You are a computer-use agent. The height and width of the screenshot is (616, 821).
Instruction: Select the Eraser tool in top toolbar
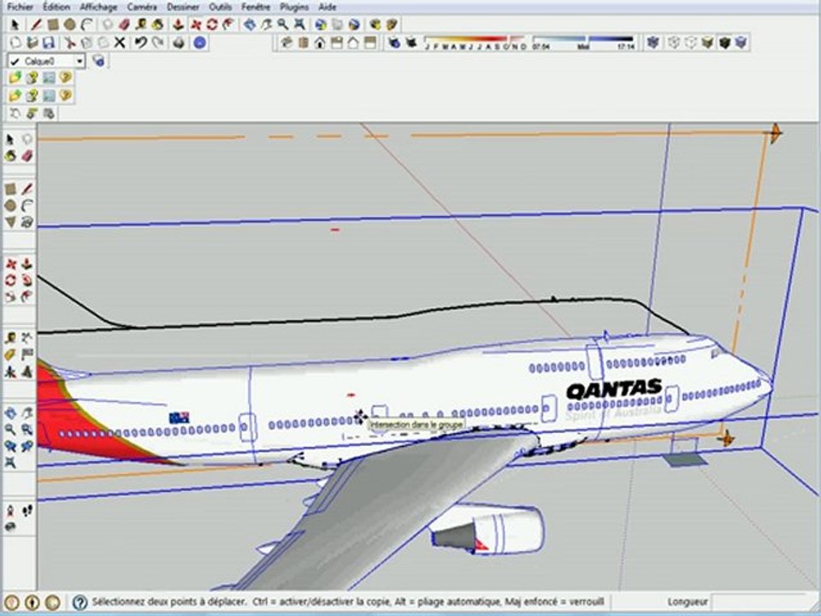(124, 24)
